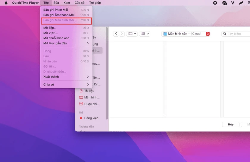Open the Xem menu

tap(67, 3)
